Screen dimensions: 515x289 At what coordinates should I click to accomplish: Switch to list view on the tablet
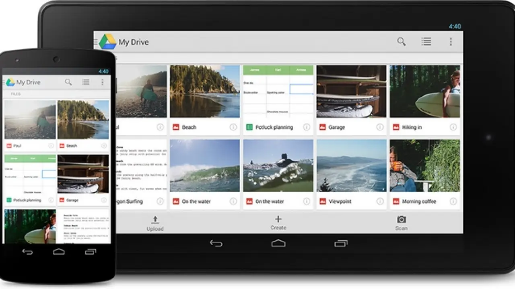pos(426,41)
